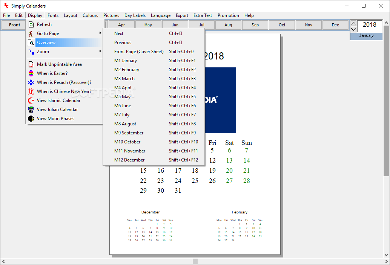Image resolution: width=390 pixels, height=265 pixels.
Task: Open the Colours menu
Action: [x=90, y=15]
